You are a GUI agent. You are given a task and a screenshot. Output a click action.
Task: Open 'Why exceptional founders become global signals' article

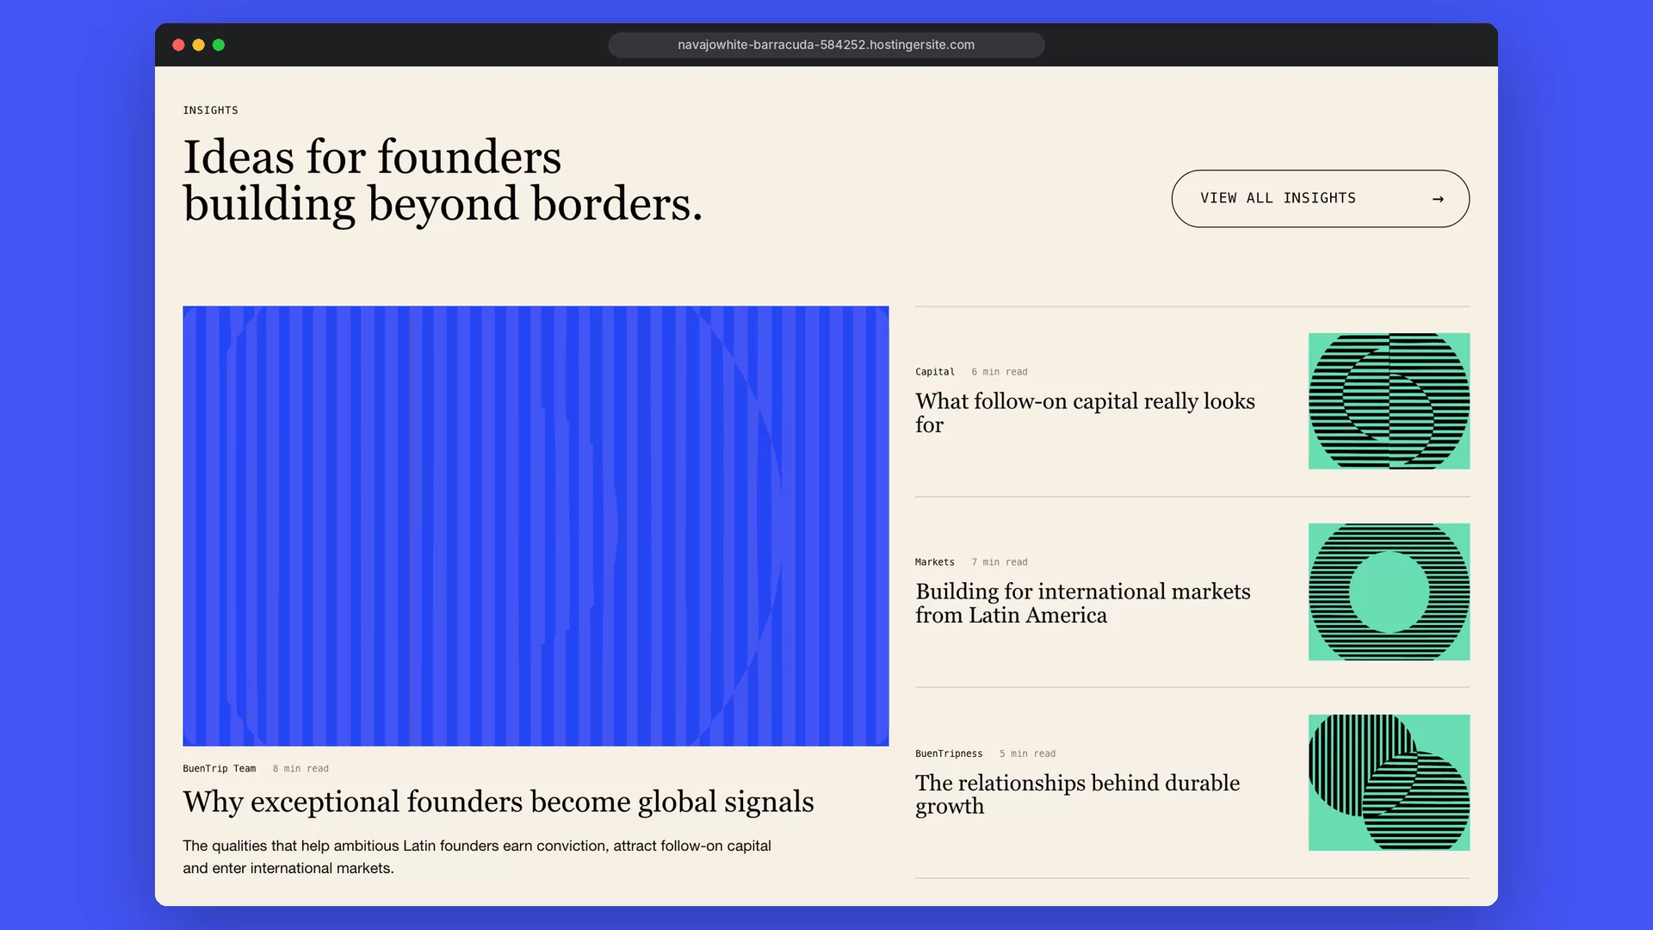pyautogui.click(x=498, y=802)
